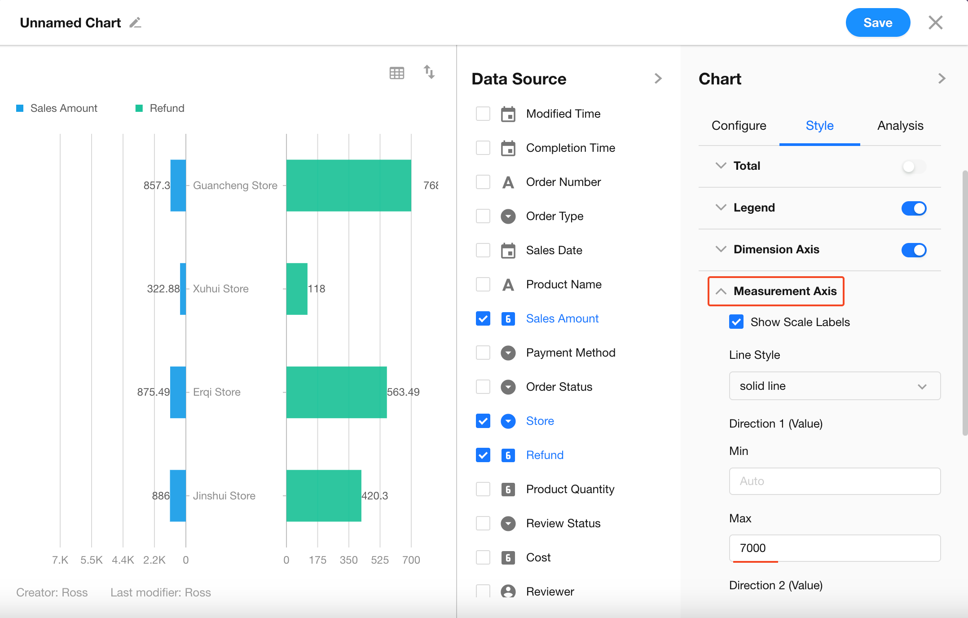This screenshot has width=968, height=618.
Task: Uncheck the Sales Amount field checkbox
Action: point(483,319)
